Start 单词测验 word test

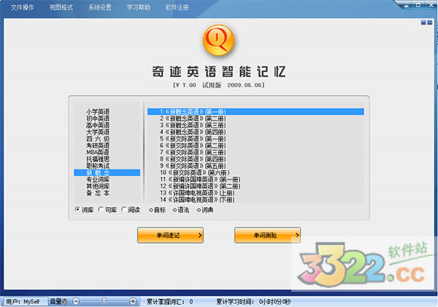pyautogui.click(x=268, y=236)
